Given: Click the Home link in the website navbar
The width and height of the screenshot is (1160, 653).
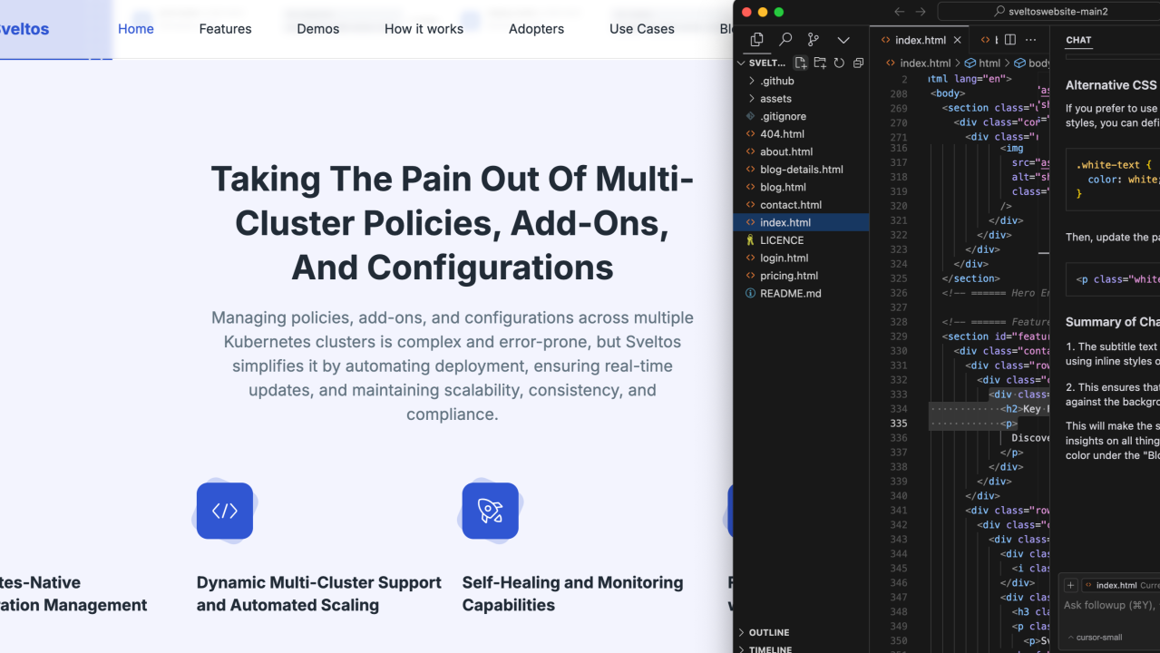Looking at the screenshot, I should click(x=135, y=28).
